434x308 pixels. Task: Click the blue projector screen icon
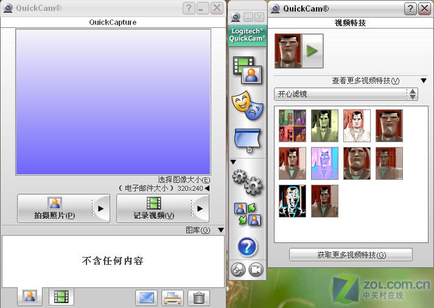point(247,140)
